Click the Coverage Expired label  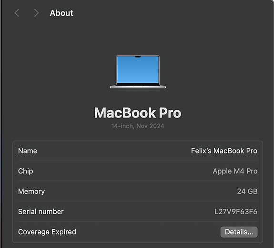47,232
